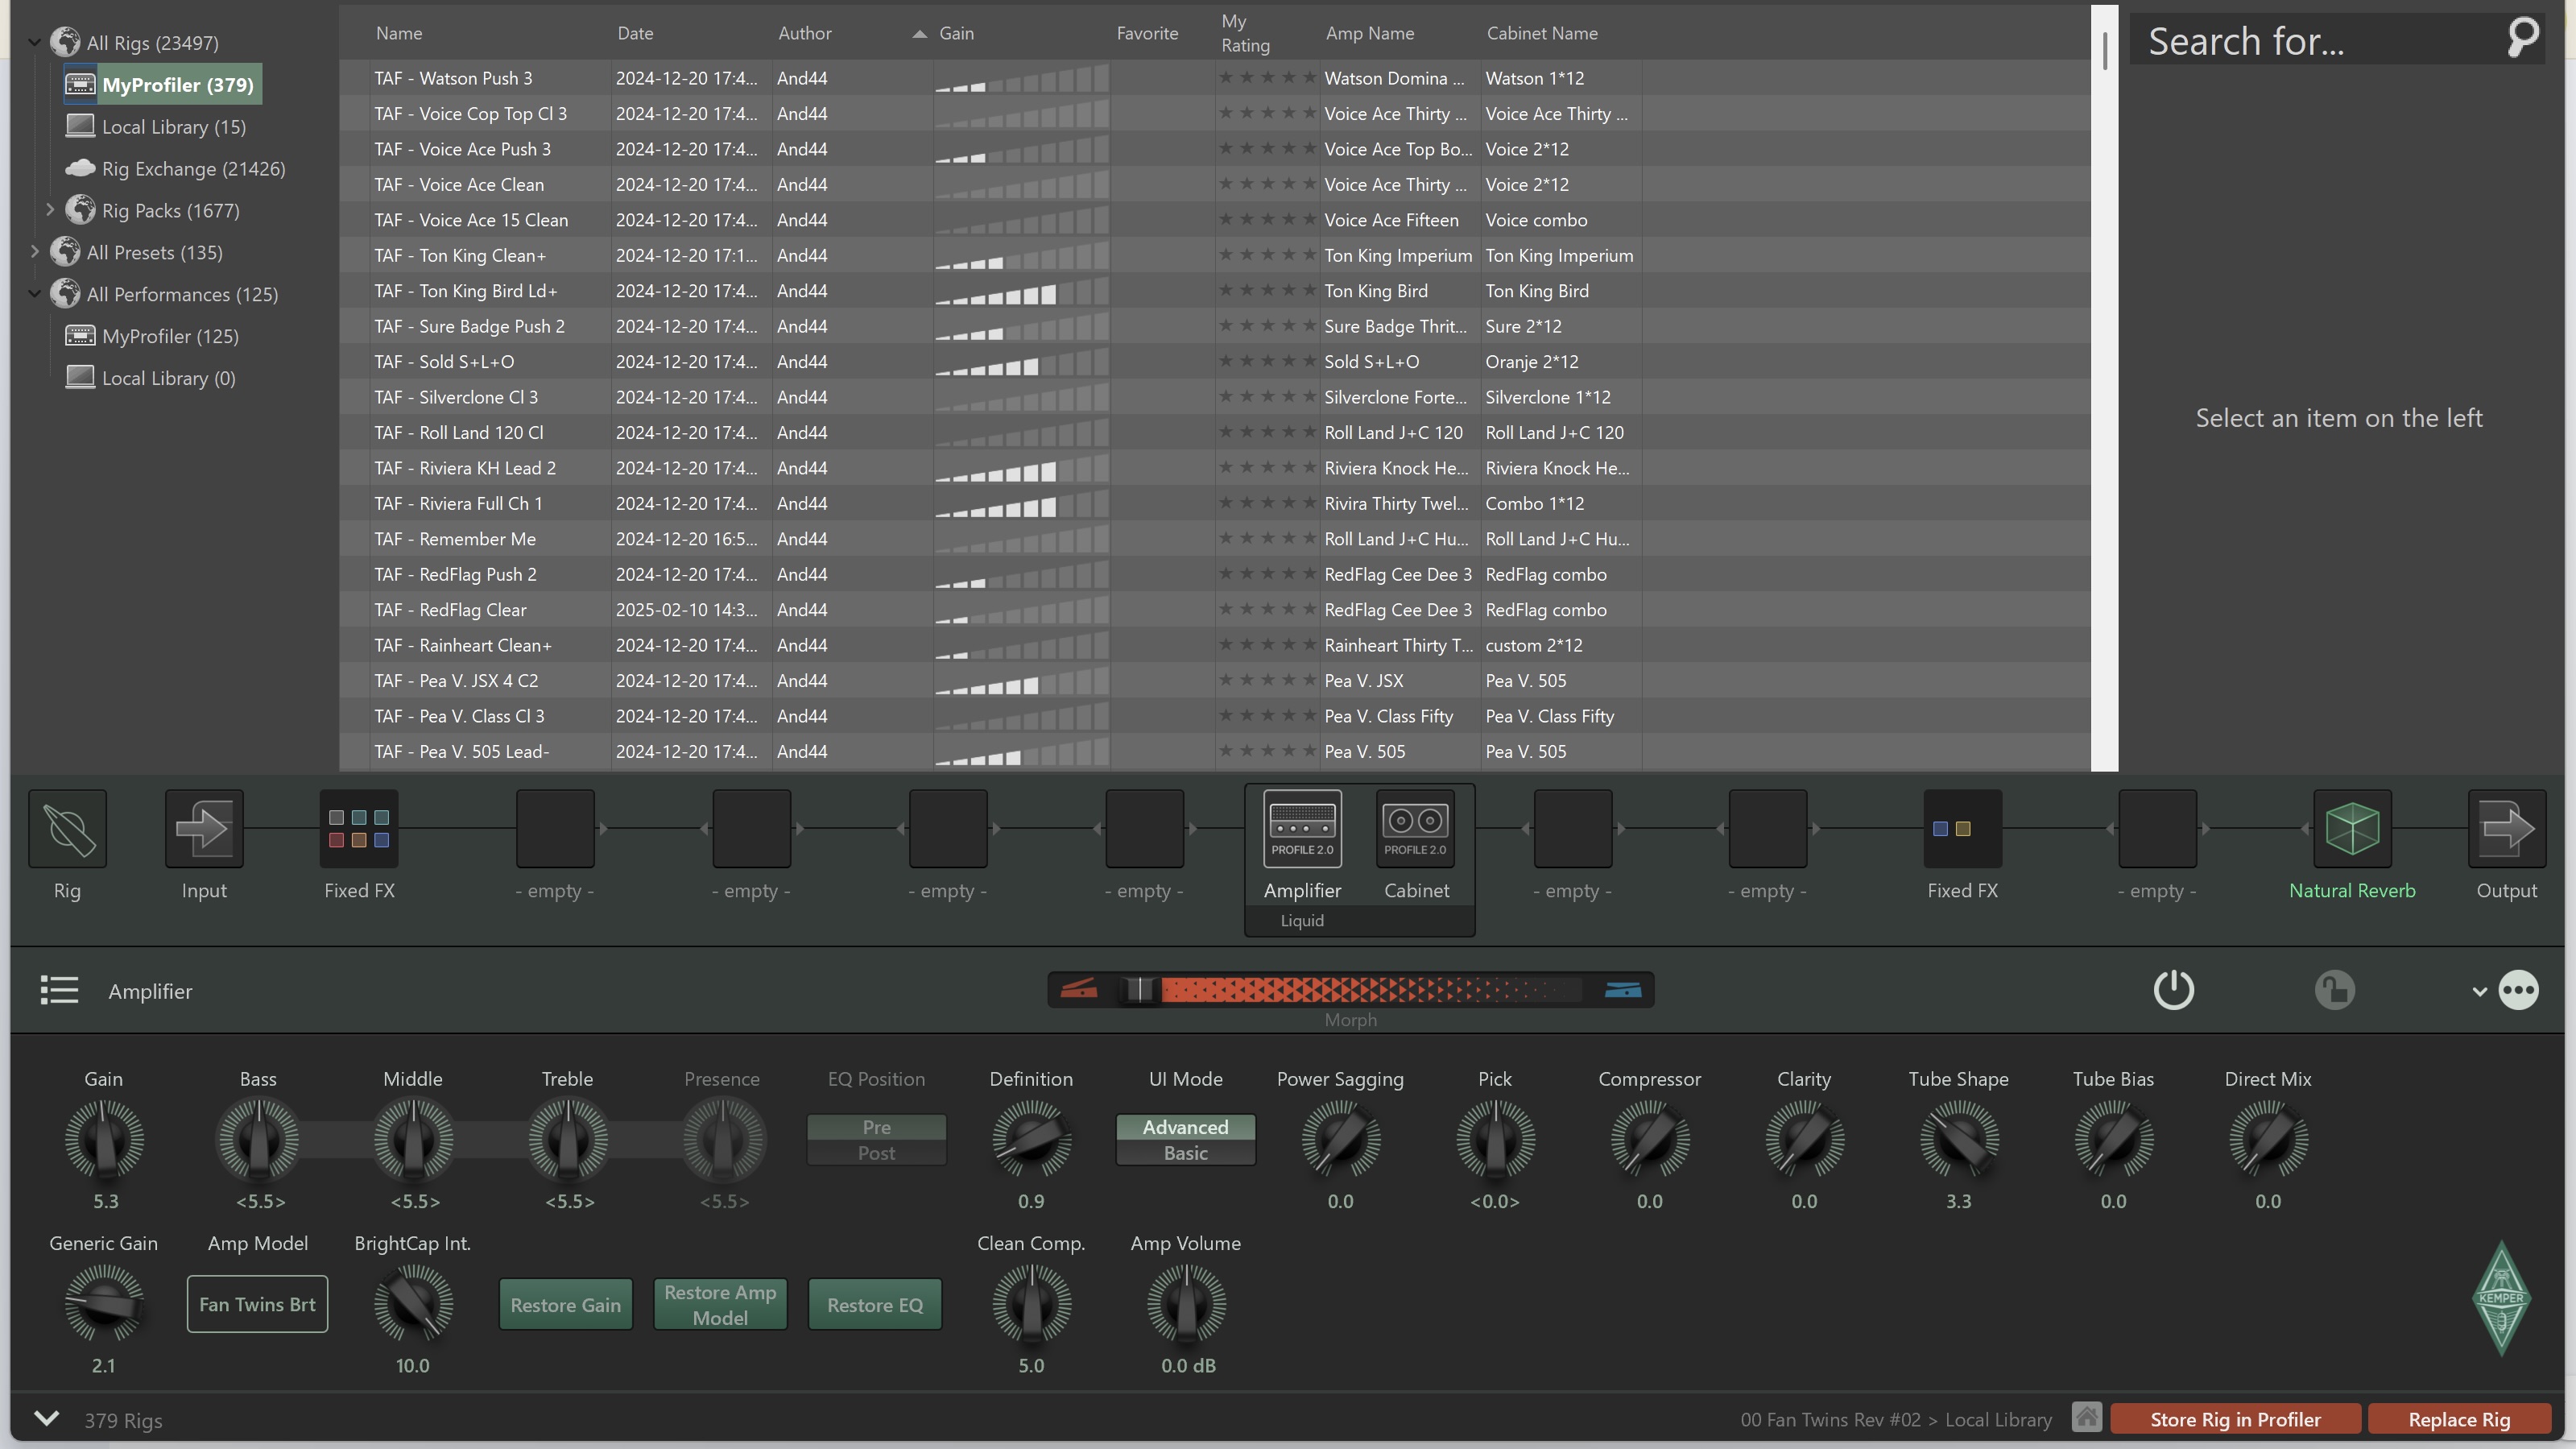2576x1449 pixels.
Task: Open the Natural Reverb effect block
Action: click(x=2352, y=828)
